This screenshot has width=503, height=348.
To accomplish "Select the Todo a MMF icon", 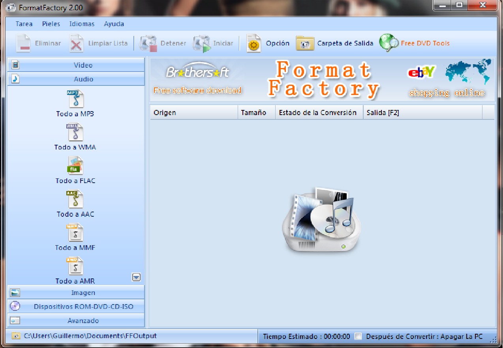I will click(75, 233).
